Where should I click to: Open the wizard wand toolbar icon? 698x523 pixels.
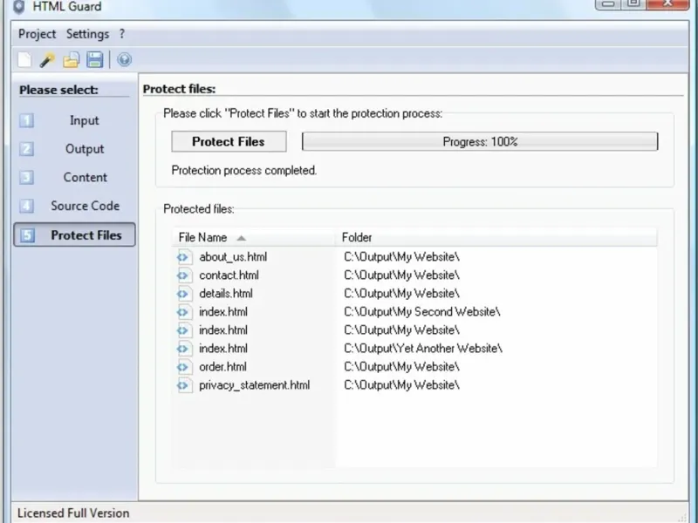click(x=47, y=59)
